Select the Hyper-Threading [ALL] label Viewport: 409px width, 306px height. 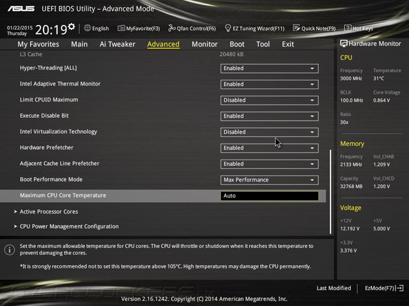49,68
